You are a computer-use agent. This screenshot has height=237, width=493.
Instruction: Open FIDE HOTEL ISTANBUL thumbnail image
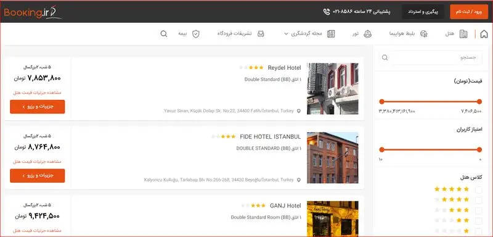click(333, 157)
